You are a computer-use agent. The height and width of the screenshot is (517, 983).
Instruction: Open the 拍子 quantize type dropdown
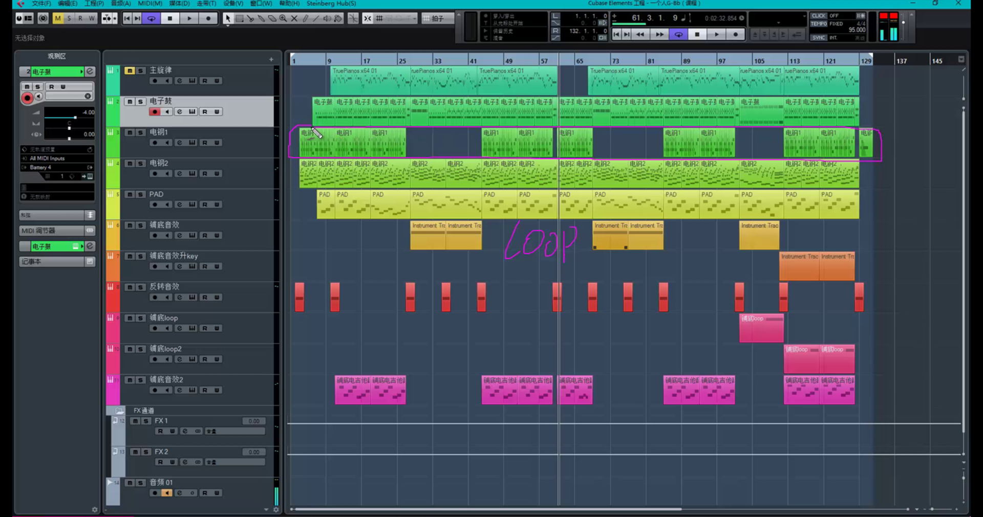click(438, 18)
